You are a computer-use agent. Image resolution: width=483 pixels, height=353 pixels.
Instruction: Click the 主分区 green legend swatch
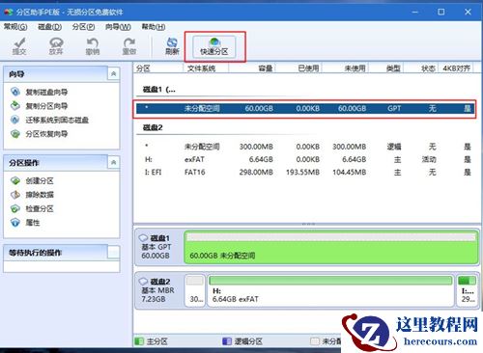click(x=139, y=341)
